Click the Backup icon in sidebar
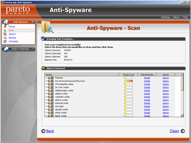This screenshot has width=191, height=143. [5, 38]
